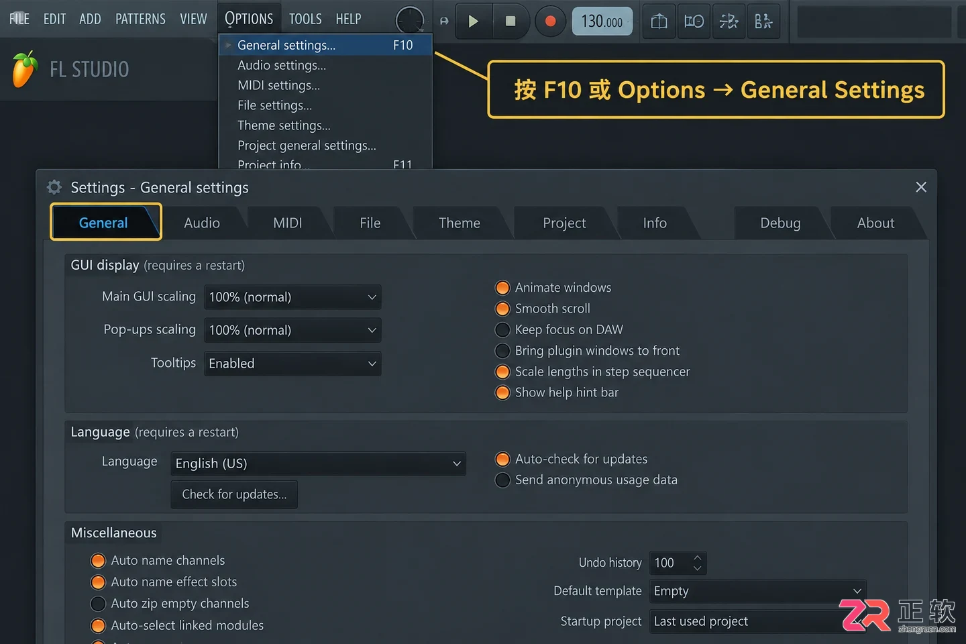Open the About tab
The height and width of the screenshot is (644, 966).
click(876, 223)
